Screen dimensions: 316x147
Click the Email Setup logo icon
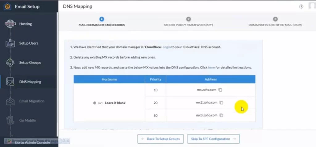[x=7, y=6]
